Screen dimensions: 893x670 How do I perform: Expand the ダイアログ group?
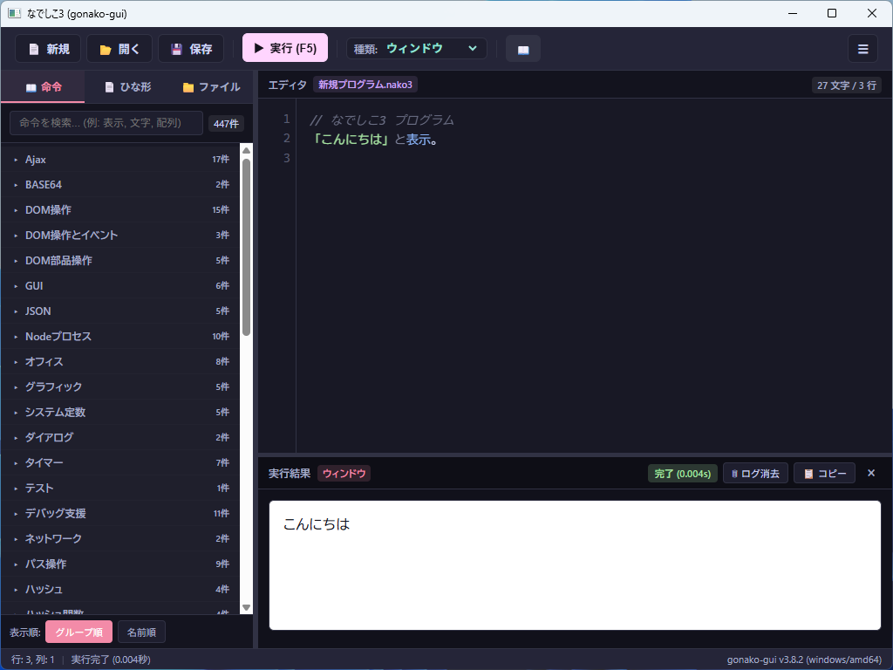coord(120,438)
